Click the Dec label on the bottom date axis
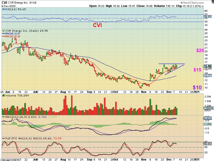214x161 pixels. (169, 159)
